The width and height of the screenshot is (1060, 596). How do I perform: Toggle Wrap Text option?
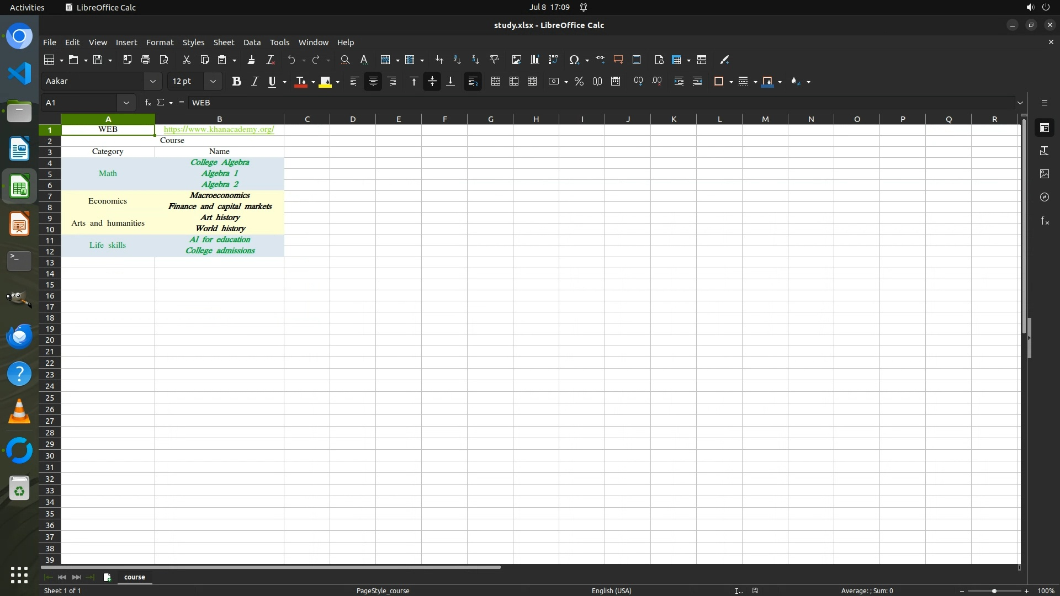tap(473, 82)
